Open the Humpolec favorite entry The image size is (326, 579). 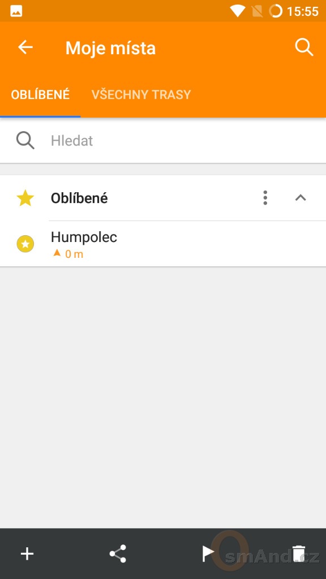[x=163, y=244]
